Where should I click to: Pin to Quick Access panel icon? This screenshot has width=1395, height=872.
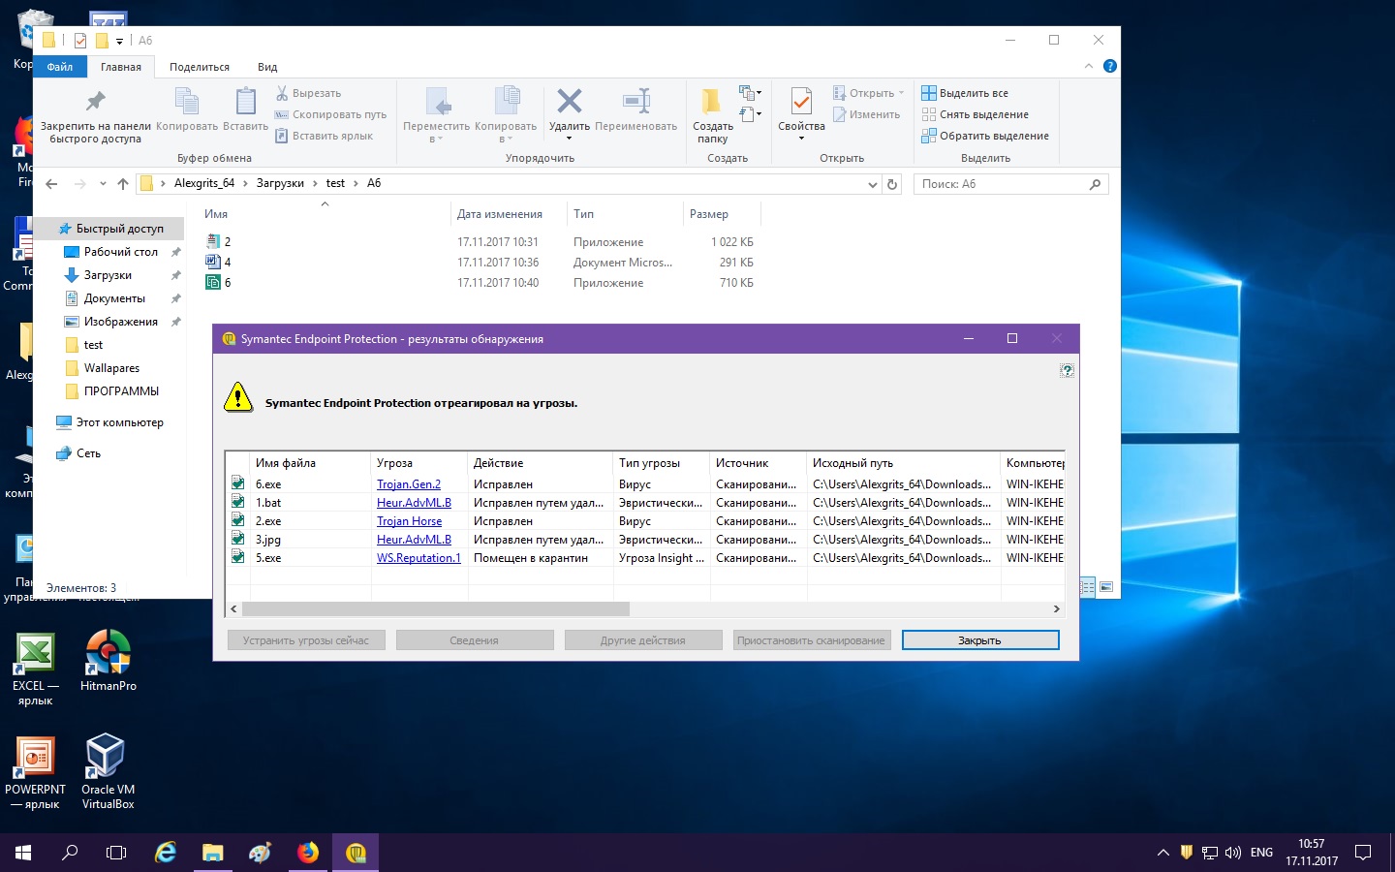click(95, 101)
